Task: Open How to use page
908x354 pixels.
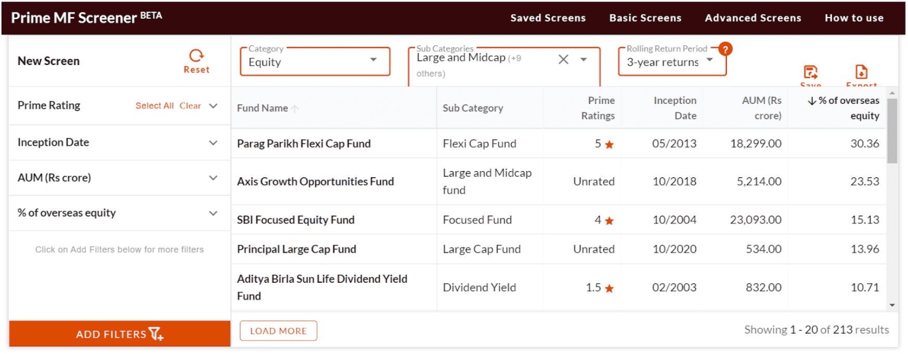Action: [854, 18]
